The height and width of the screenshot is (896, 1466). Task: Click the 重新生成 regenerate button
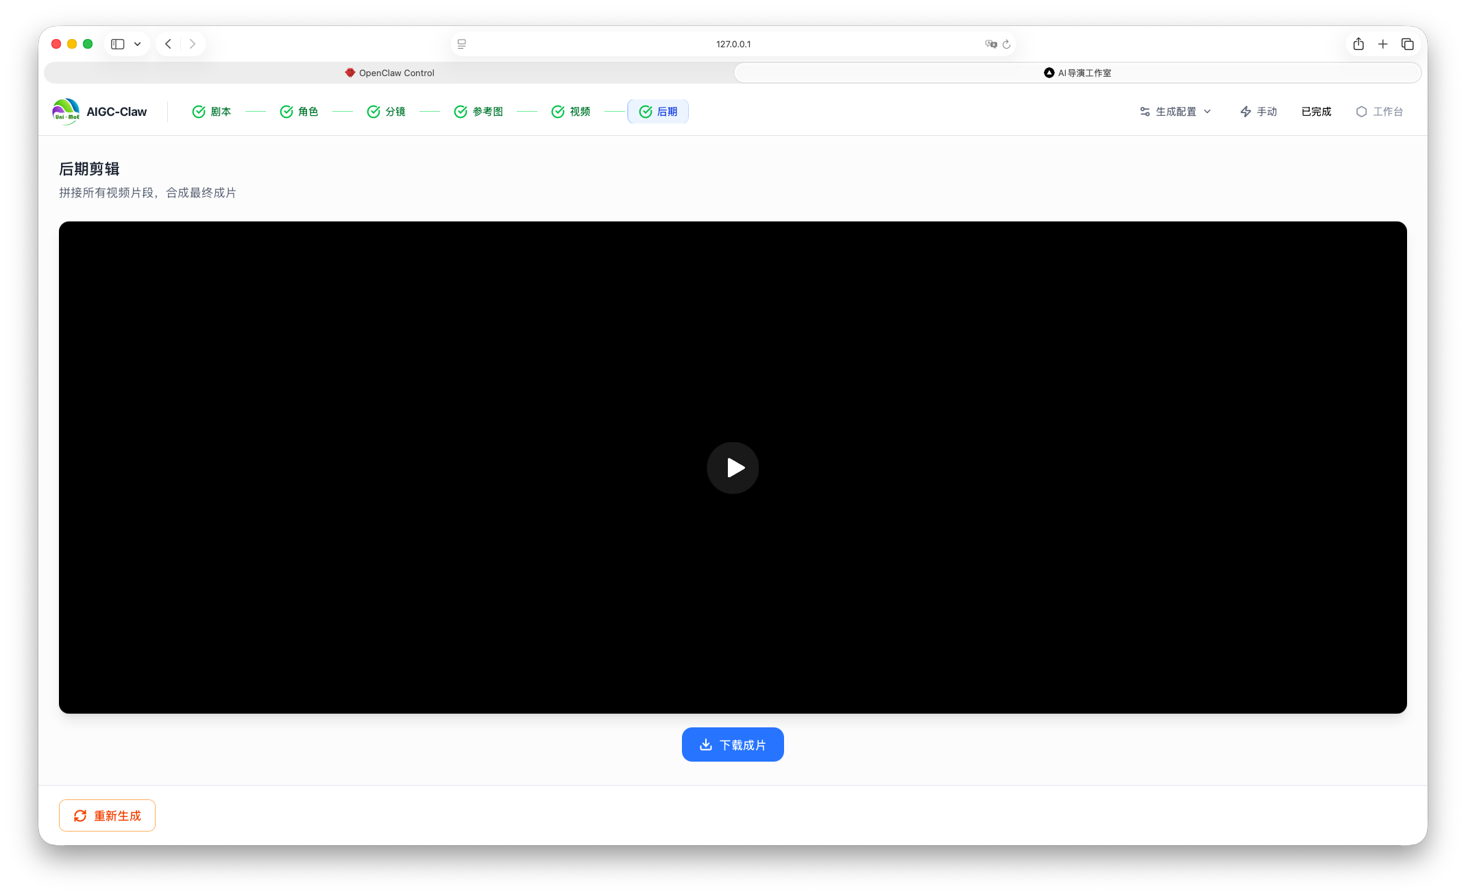point(107,816)
